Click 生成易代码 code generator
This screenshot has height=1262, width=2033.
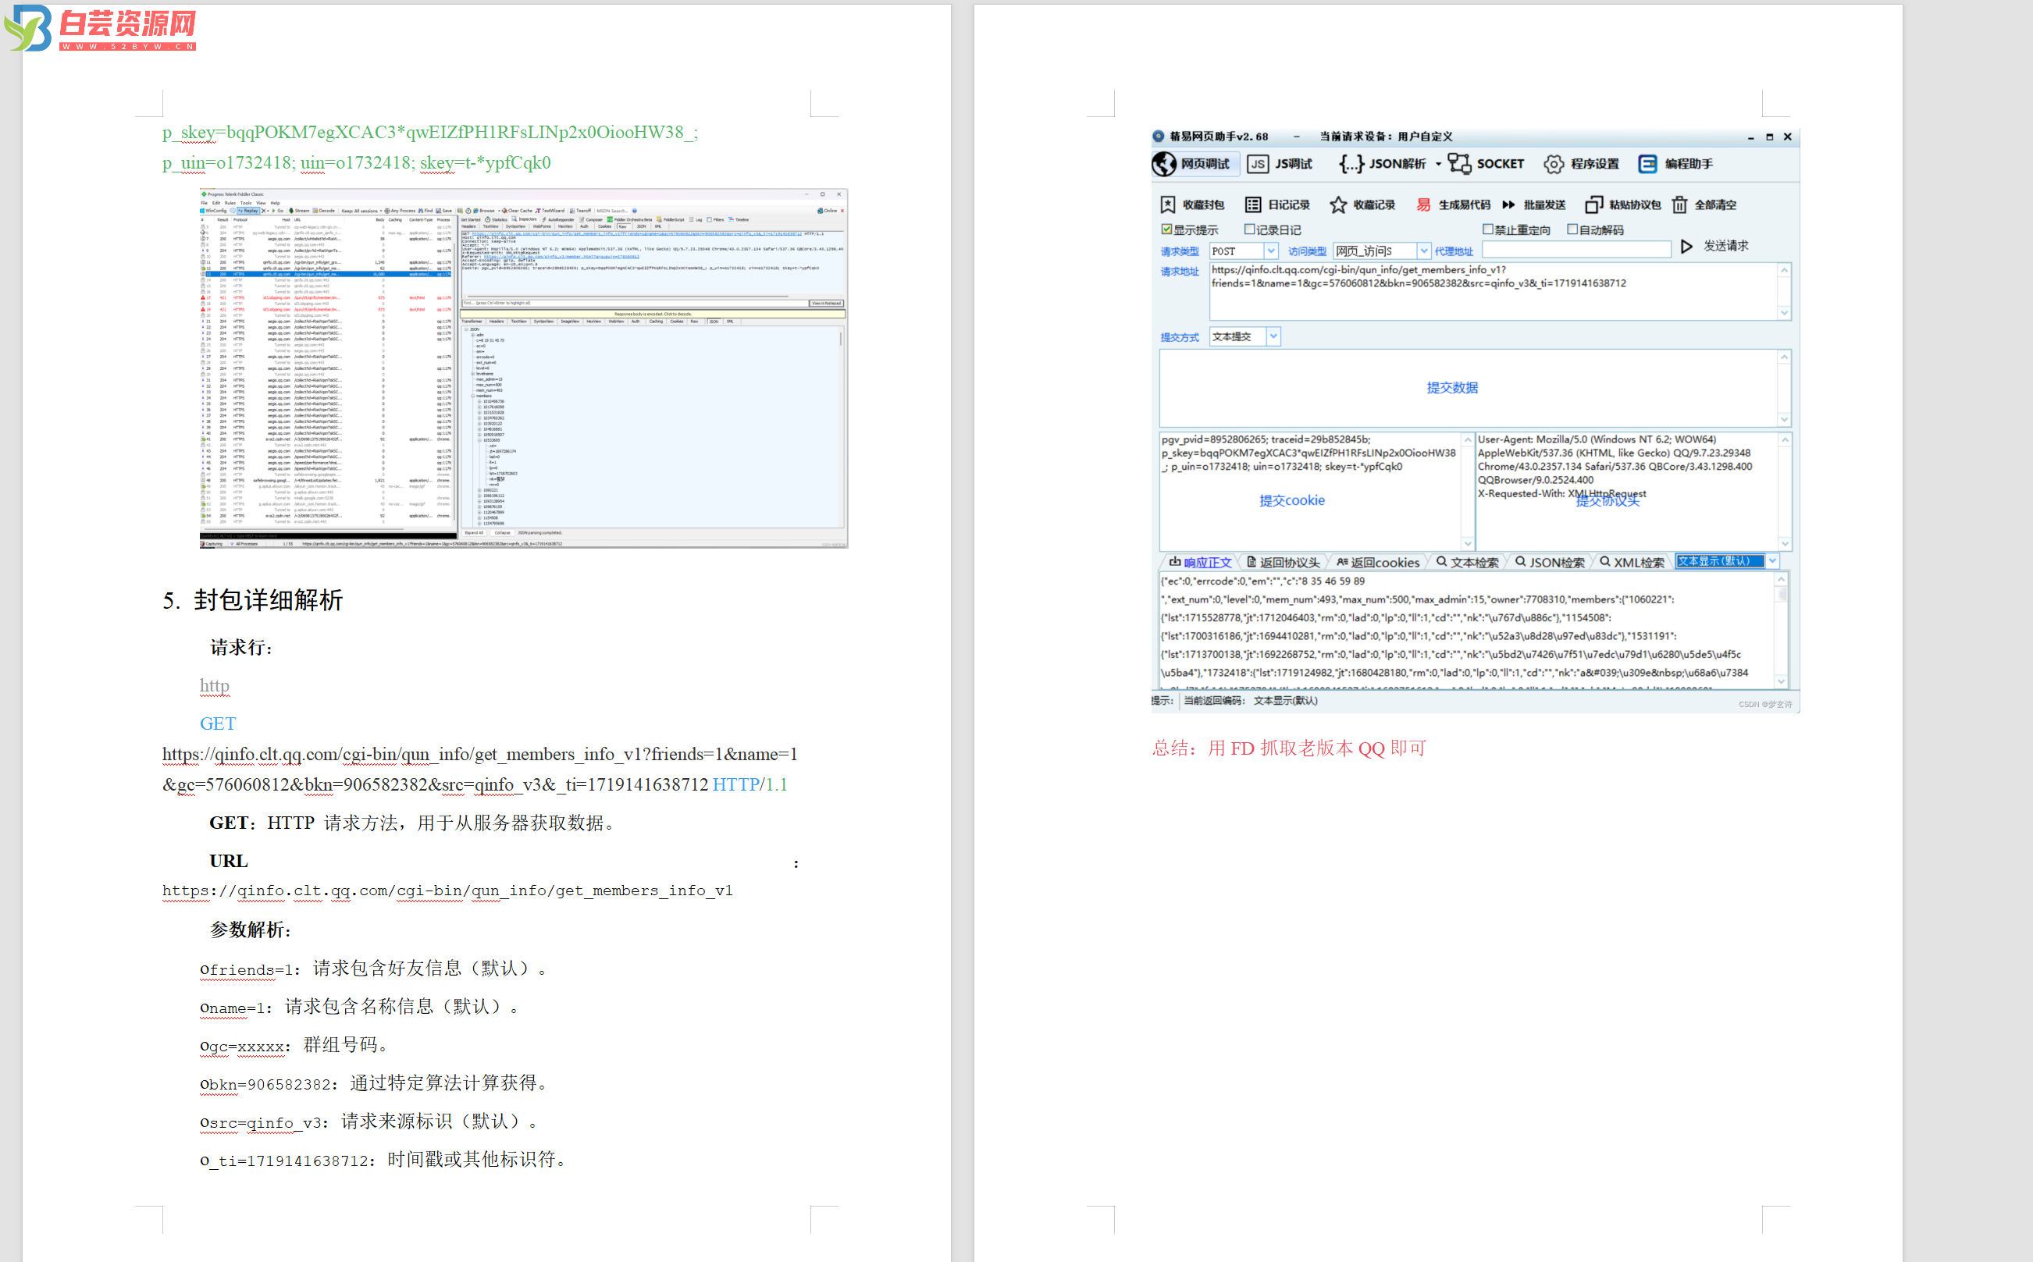pyautogui.click(x=1454, y=204)
